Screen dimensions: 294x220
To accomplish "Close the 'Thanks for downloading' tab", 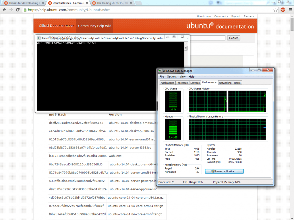I will 43,3.
